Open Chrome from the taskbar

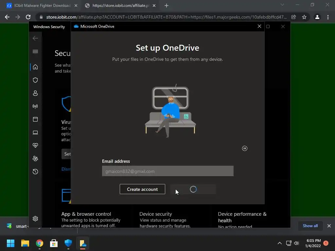(40, 243)
